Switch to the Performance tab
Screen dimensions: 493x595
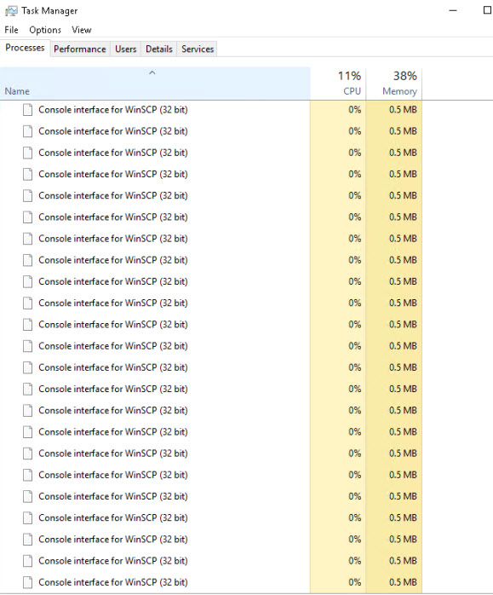80,49
